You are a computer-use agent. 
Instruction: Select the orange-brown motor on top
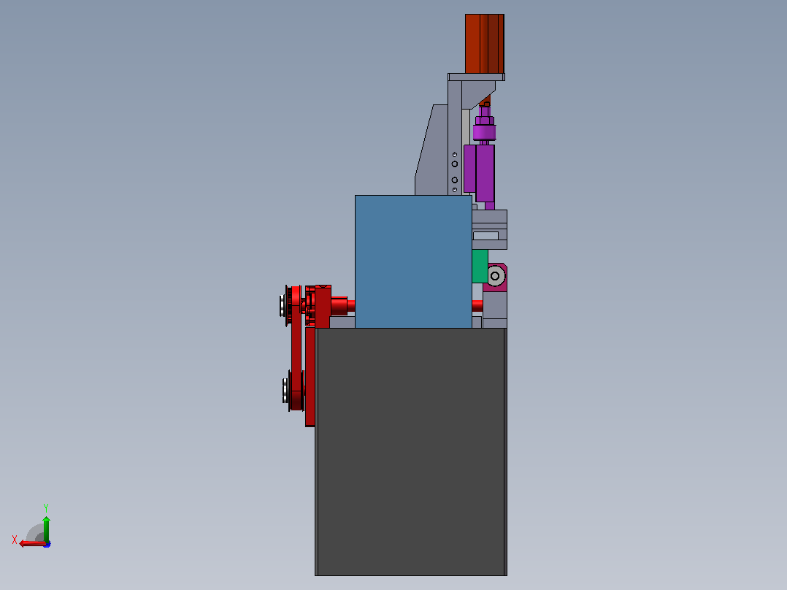pos(484,44)
